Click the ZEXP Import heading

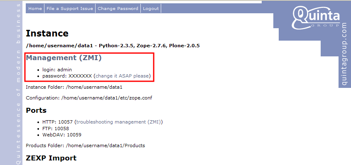51,158
